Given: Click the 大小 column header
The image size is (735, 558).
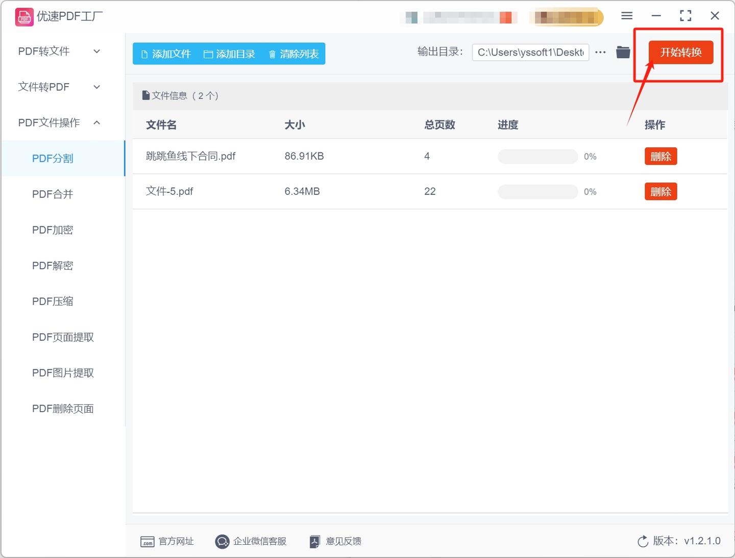Looking at the screenshot, I should (295, 125).
